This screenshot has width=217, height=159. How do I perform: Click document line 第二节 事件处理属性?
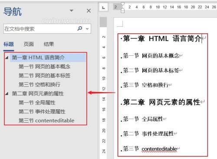[x=148, y=134]
